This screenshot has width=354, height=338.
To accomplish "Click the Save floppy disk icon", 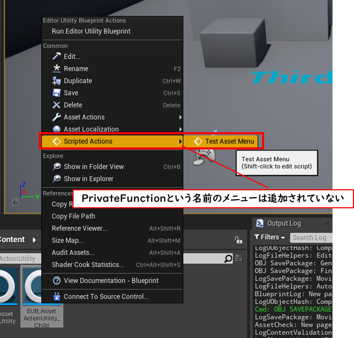I will coord(56,93).
